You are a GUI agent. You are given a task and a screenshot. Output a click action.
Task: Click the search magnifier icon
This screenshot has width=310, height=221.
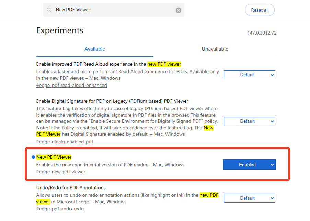click(x=49, y=10)
